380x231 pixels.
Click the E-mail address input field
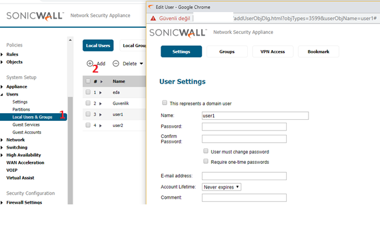click(244, 176)
